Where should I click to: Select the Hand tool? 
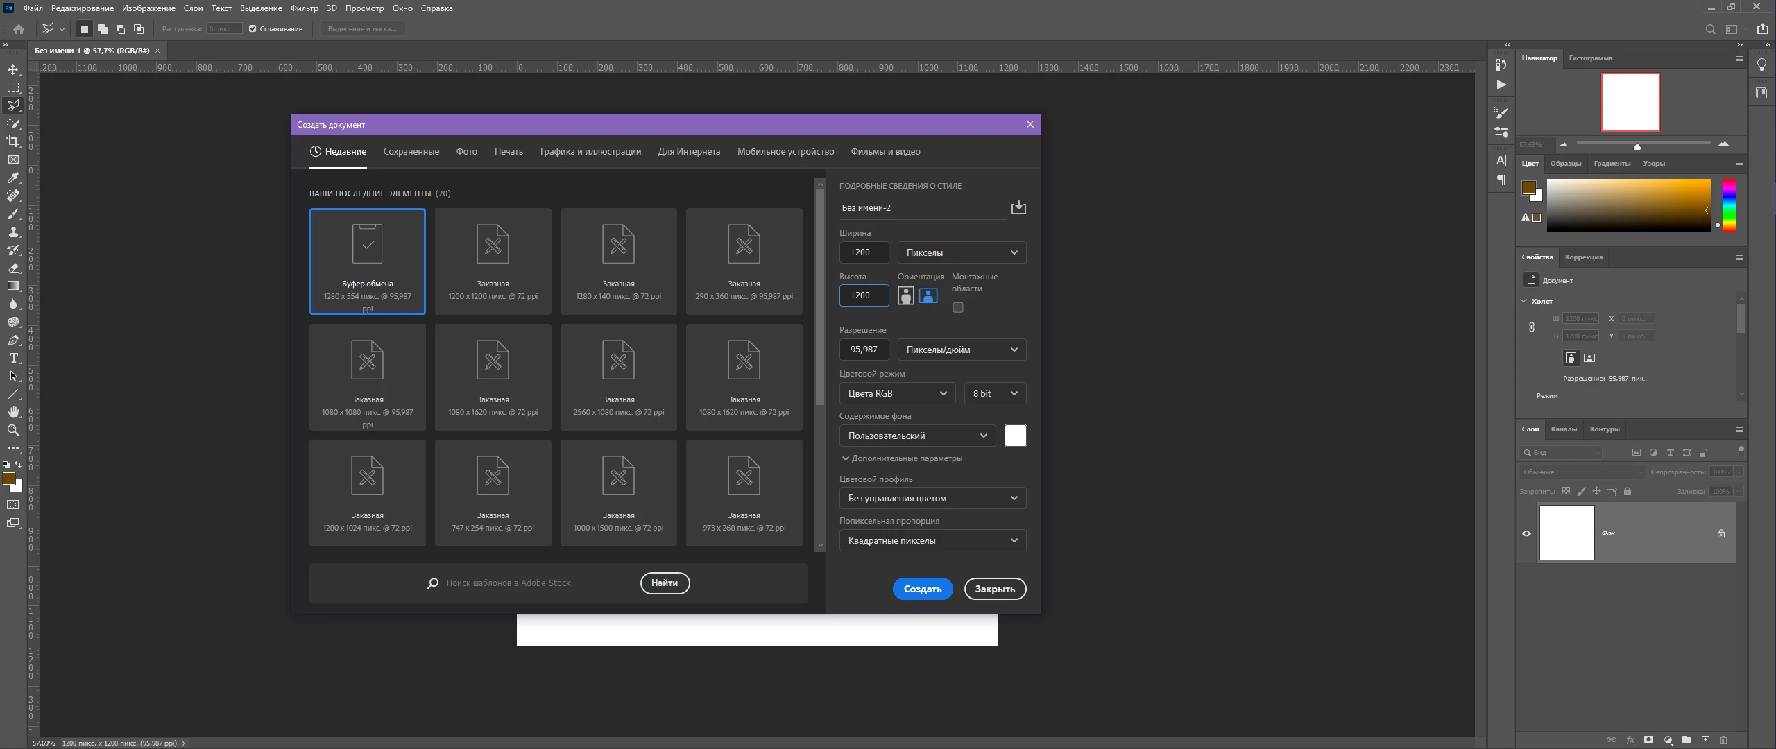[x=13, y=412]
